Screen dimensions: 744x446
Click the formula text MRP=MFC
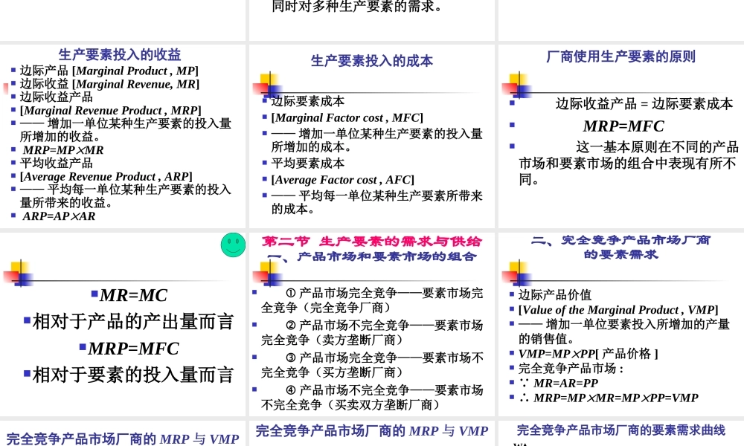[623, 126]
